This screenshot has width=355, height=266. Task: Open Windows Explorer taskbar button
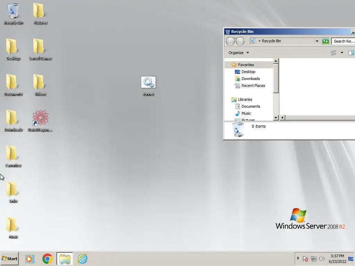65,259
